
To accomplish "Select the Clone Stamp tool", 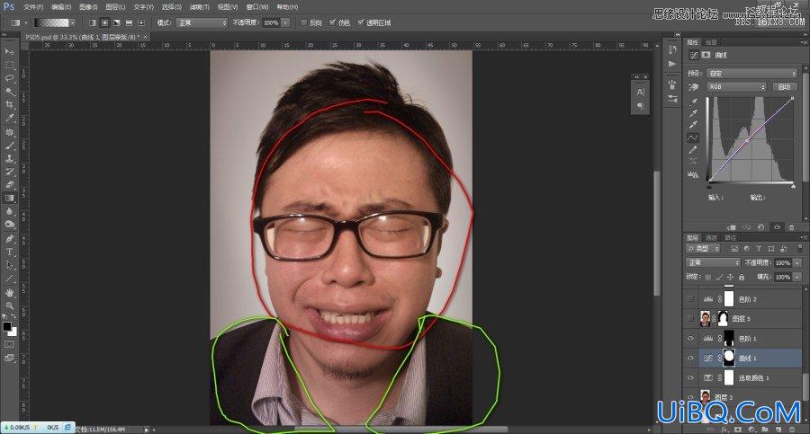I will [9, 158].
